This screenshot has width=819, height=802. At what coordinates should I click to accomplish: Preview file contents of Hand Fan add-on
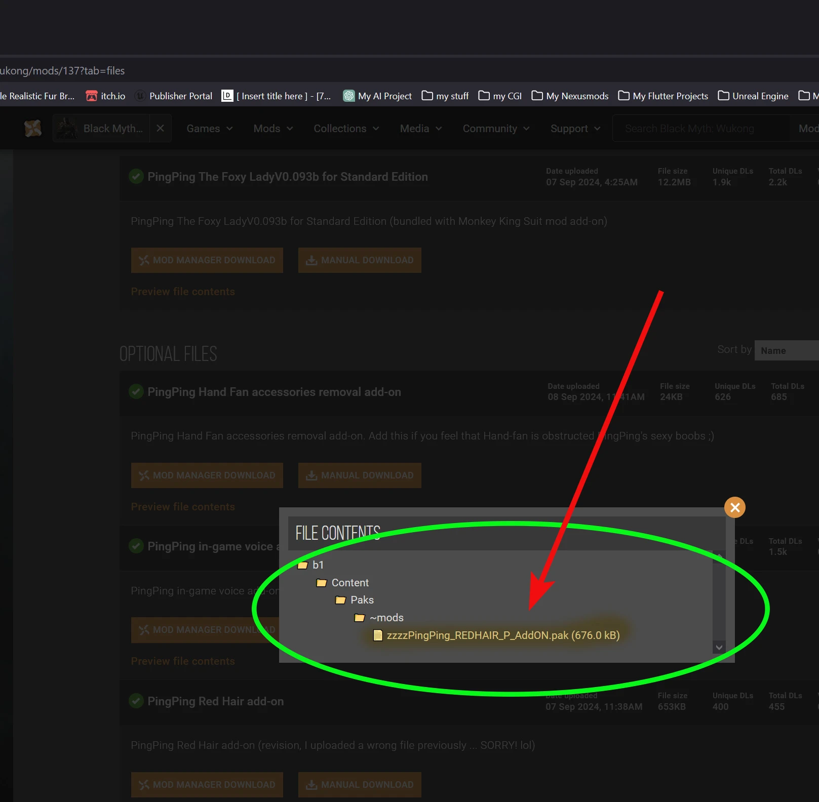click(183, 507)
